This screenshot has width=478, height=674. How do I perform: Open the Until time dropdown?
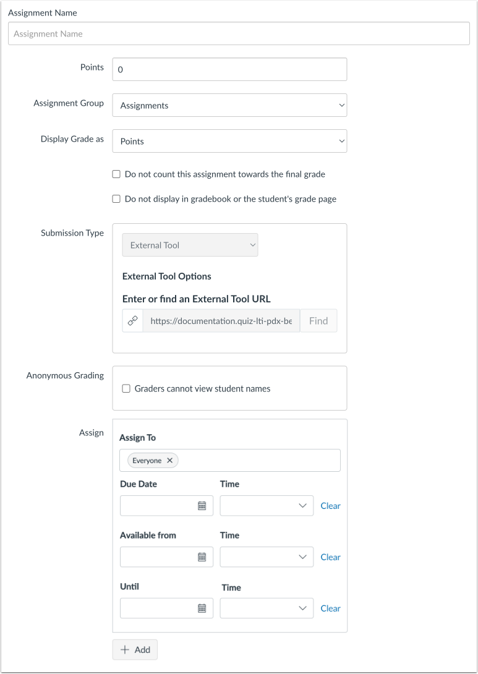pos(267,608)
